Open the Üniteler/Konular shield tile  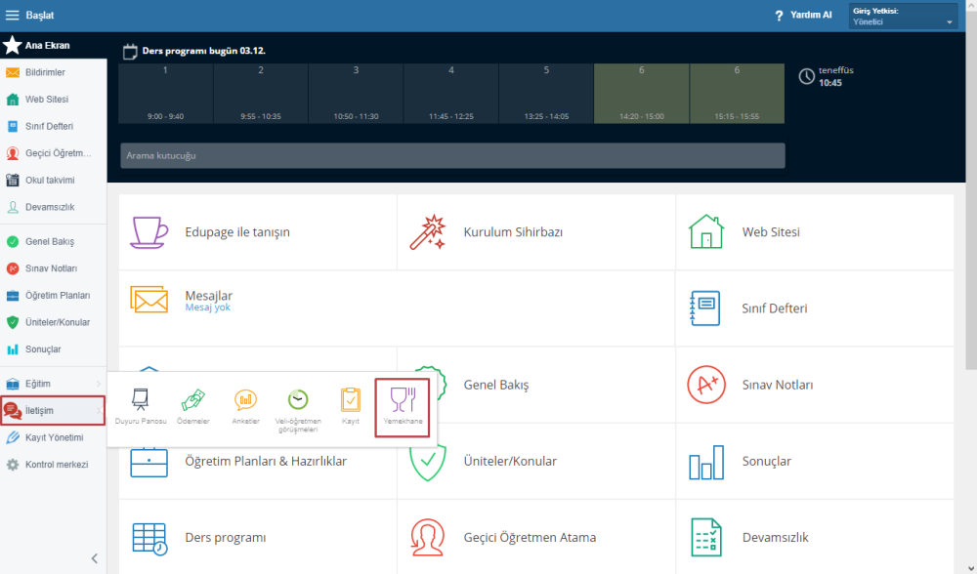click(x=535, y=462)
